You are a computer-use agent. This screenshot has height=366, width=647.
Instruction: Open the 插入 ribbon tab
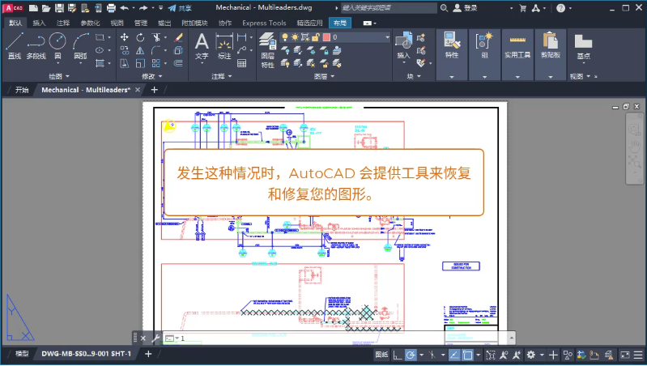pyautogui.click(x=39, y=23)
